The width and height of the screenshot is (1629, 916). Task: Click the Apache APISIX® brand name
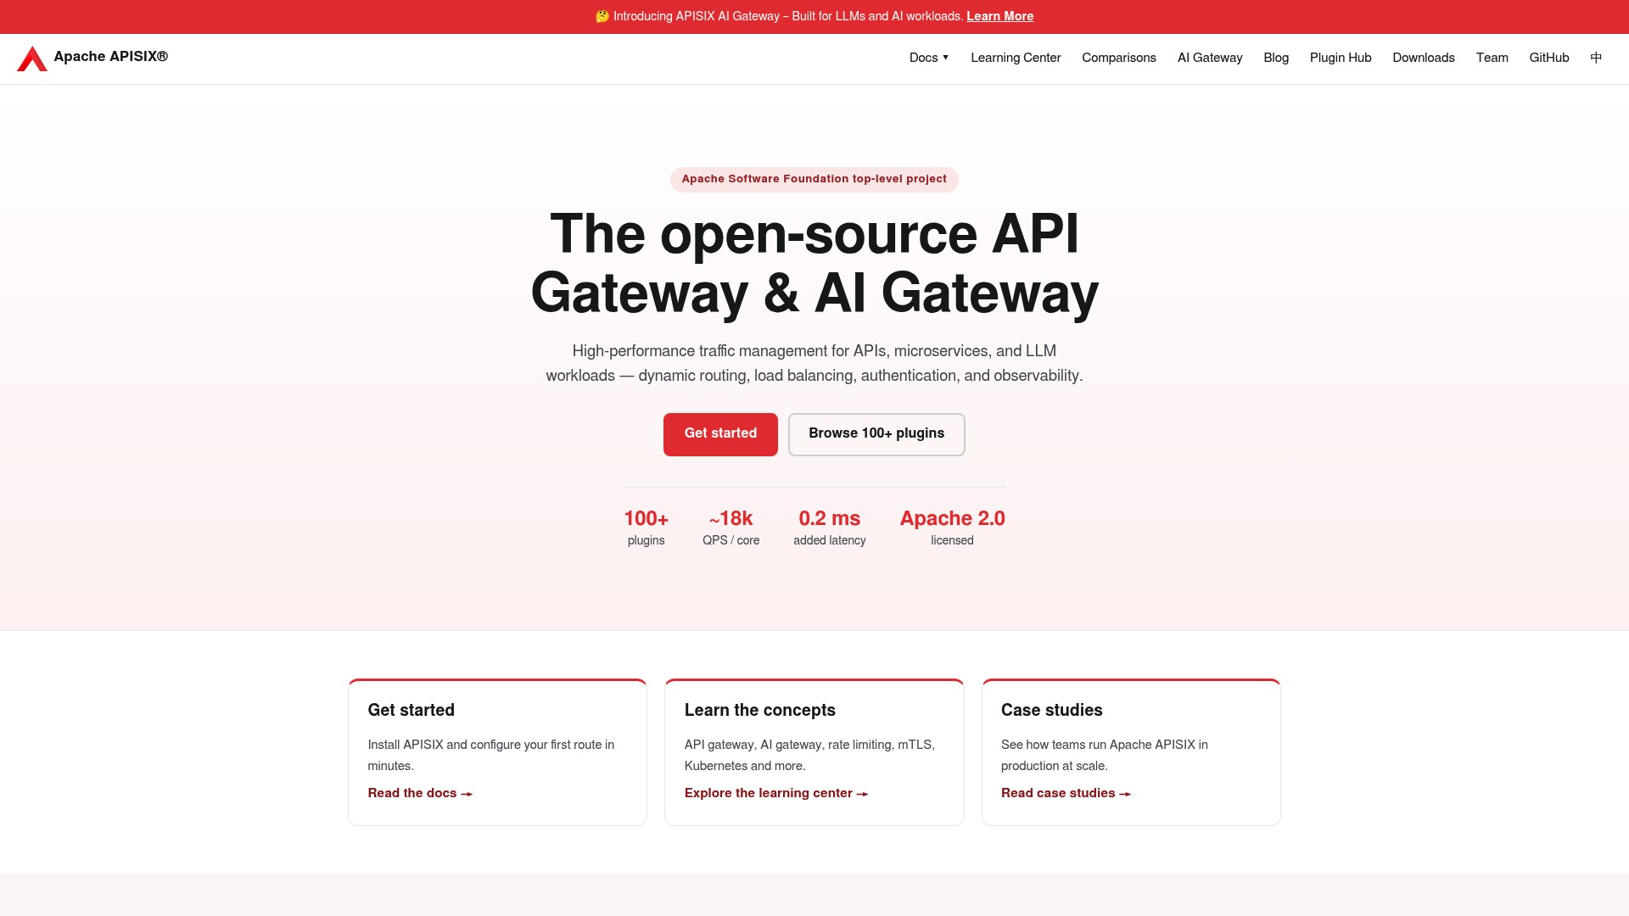tap(111, 57)
